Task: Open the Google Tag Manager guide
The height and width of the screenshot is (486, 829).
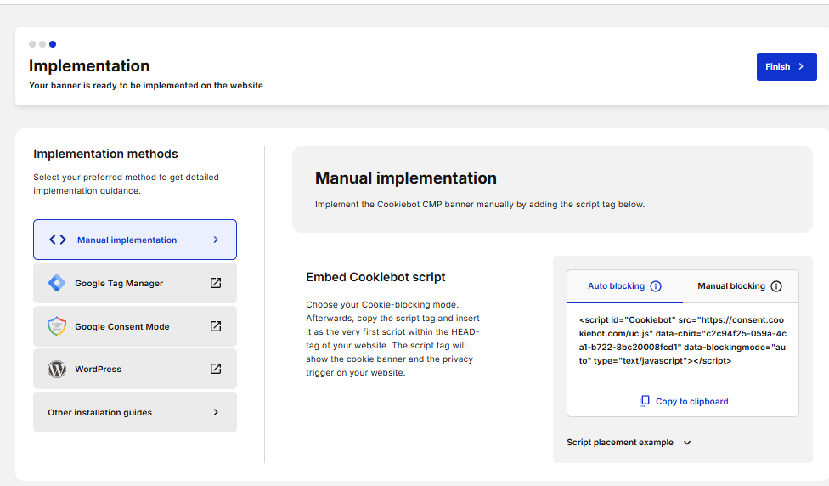Action: tap(135, 283)
